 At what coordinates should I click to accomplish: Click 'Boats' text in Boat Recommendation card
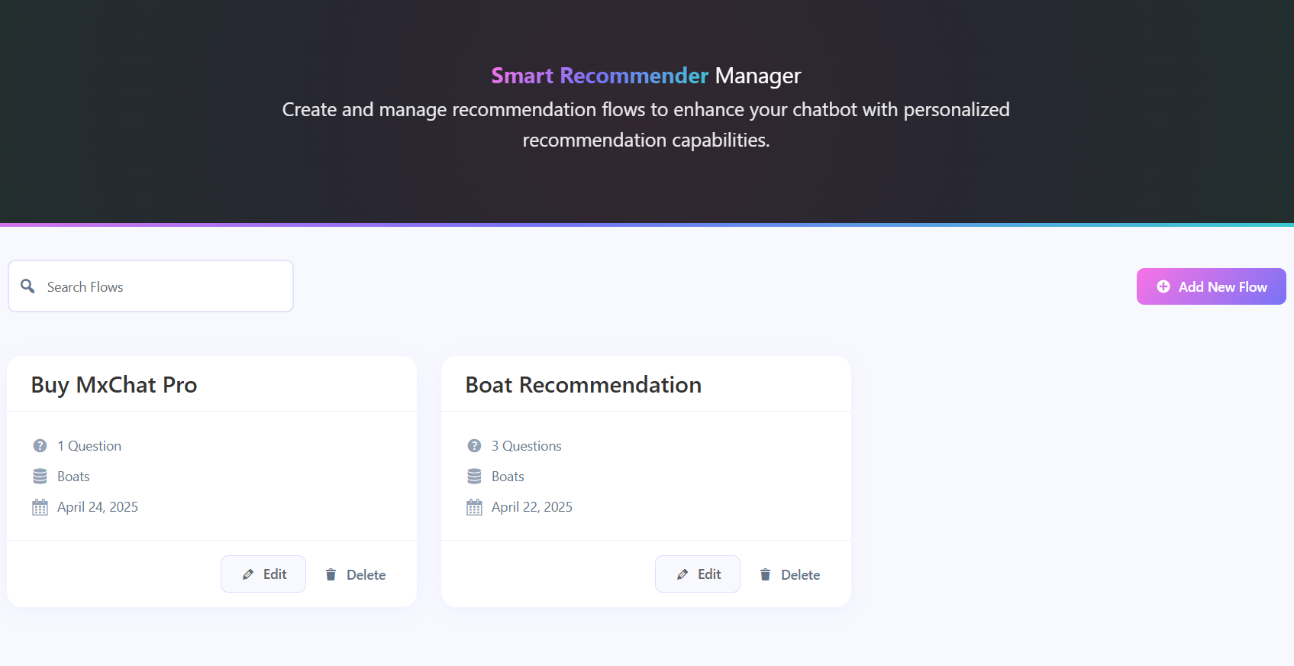[508, 477]
